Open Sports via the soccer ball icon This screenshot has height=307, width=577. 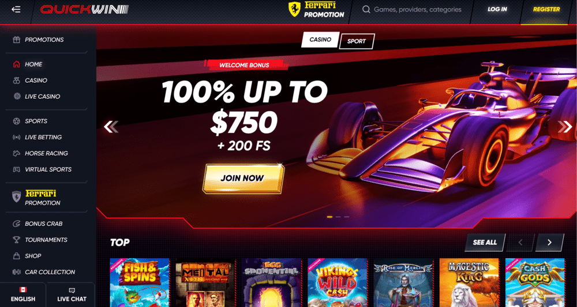tap(16, 121)
